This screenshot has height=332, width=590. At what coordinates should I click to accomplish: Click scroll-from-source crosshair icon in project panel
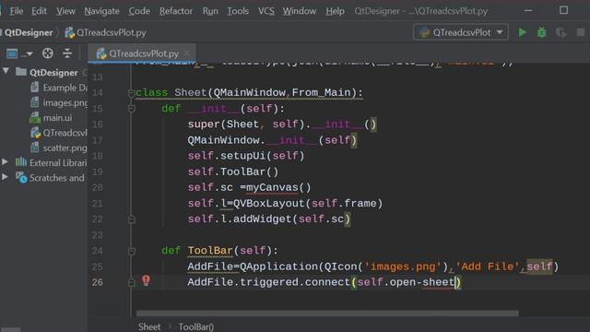(x=47, y=53)
